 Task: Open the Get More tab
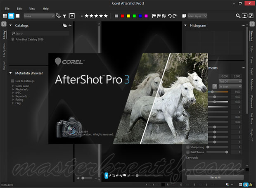tap(251, 119)
